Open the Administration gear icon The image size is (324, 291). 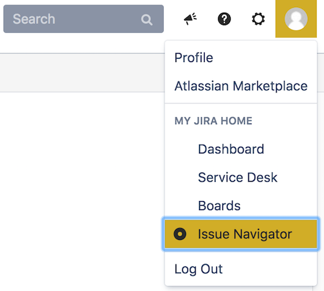pos(258,19)
